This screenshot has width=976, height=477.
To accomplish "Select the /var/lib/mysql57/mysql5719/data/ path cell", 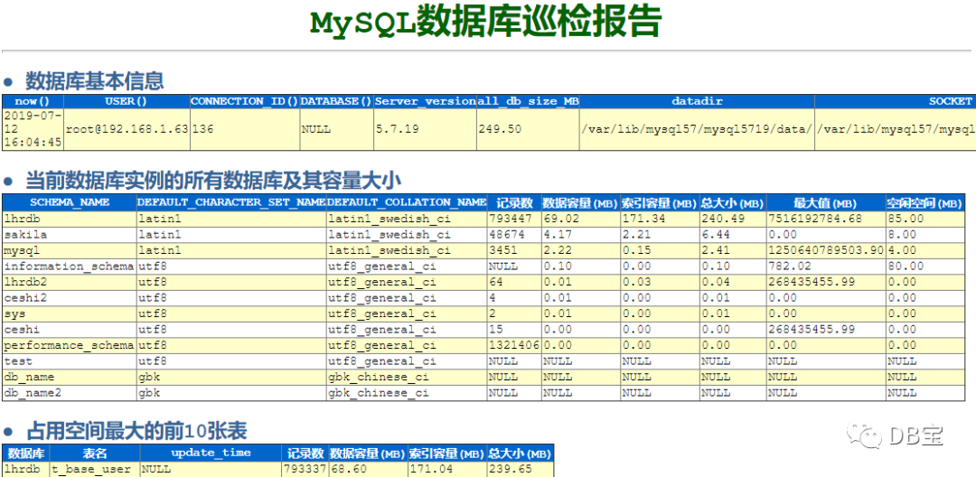I will 697,129.
